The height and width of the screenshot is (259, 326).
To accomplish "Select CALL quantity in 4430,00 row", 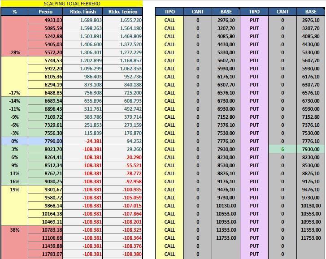I will click(198, 44).
